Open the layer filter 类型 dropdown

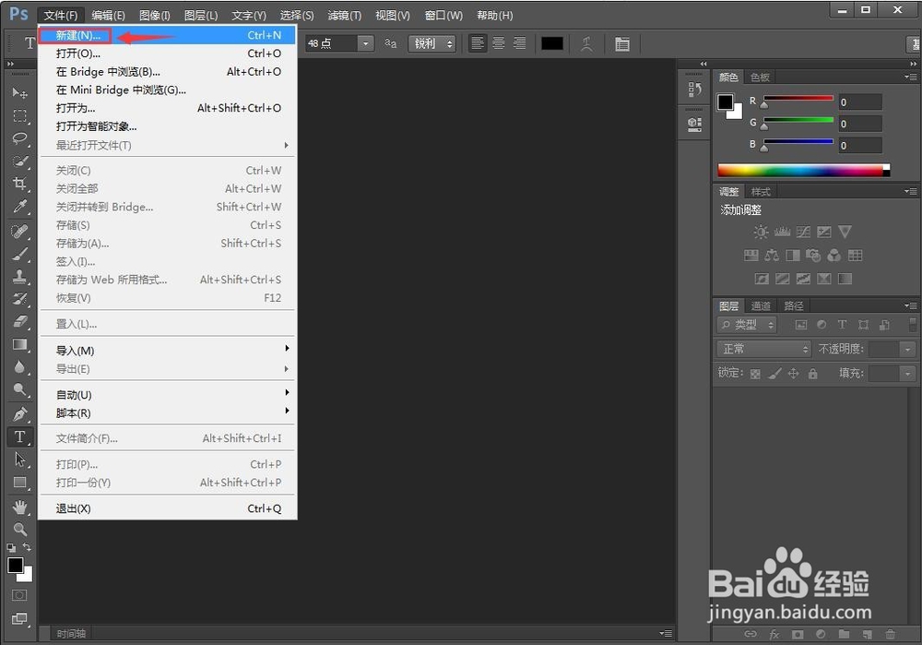(x=747, y=325)
